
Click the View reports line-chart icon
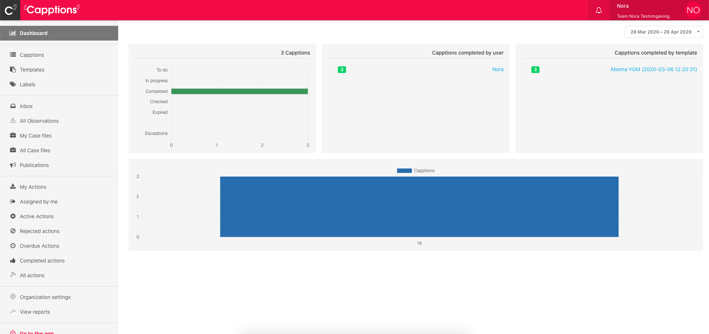[13, 312]
